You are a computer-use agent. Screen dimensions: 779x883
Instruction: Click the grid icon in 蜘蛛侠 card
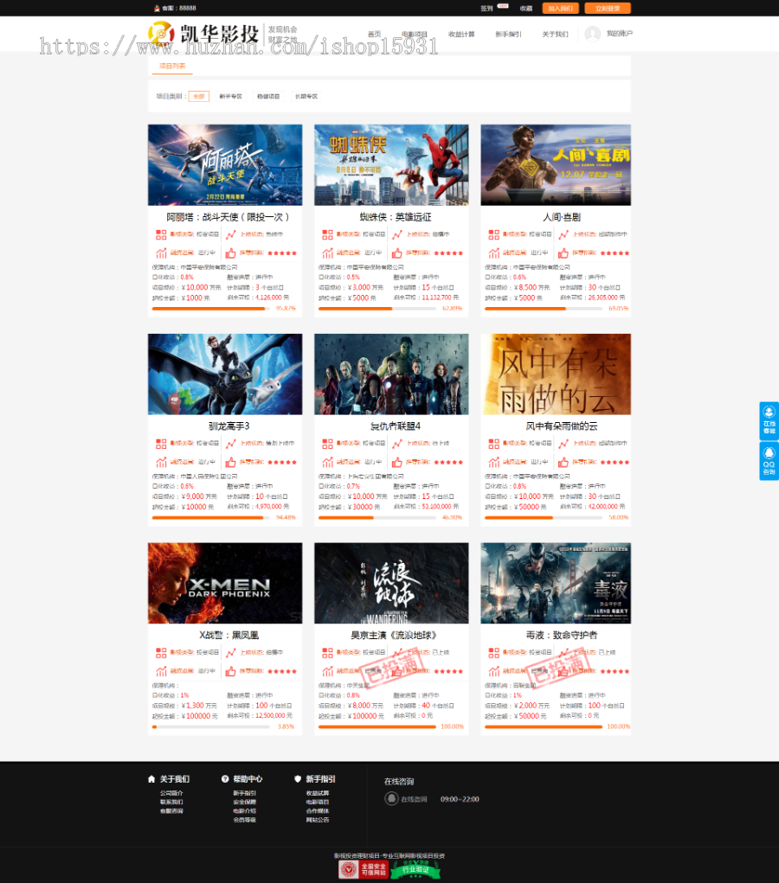[x=327, y=235]
